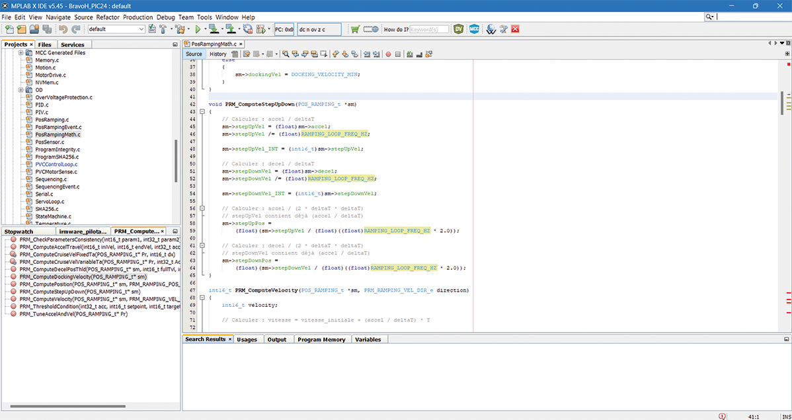This screenshot has width=792, height=420.
Task: Click the Toggle Bookmark icon in editor
Action: pos(354,54)
